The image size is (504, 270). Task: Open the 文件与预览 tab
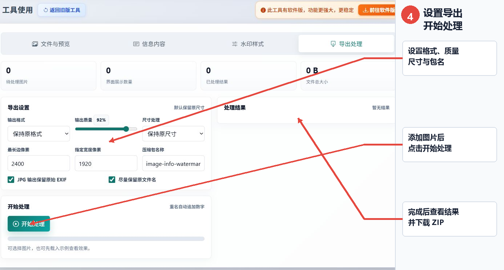(x=51, y=44)
